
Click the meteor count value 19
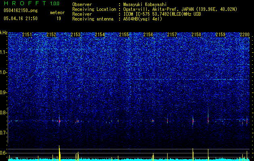[x=59, y=19]
